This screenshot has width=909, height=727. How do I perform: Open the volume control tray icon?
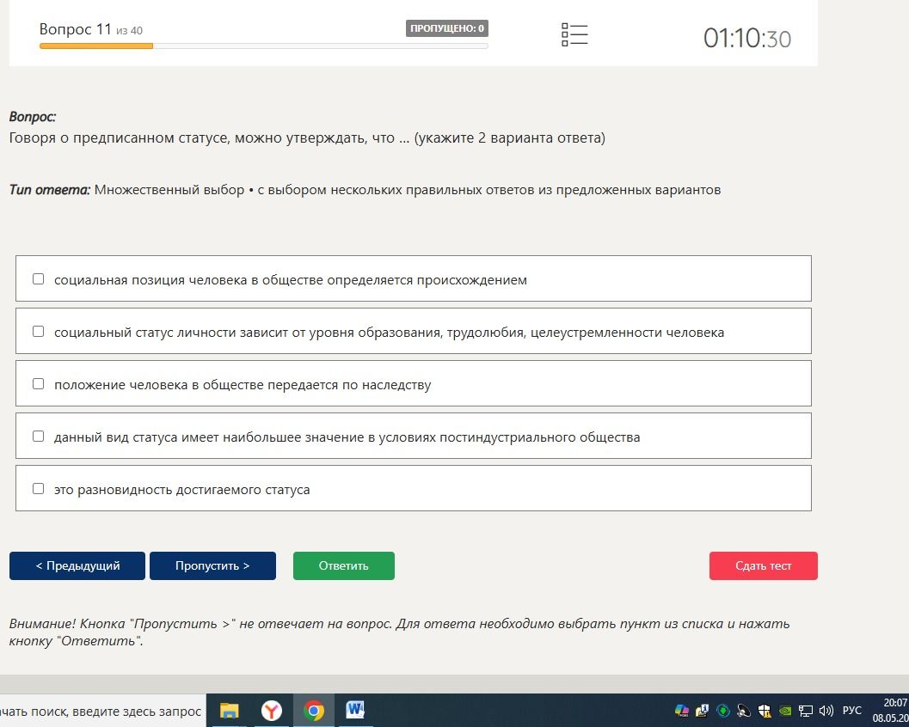click(x=826, y=710)
